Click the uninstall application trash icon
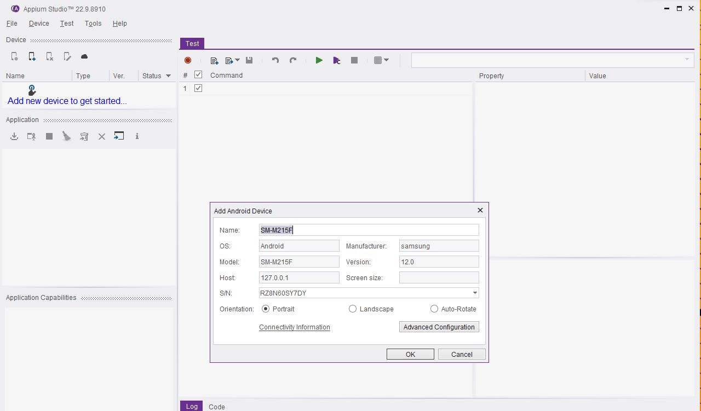 [84, 136]
